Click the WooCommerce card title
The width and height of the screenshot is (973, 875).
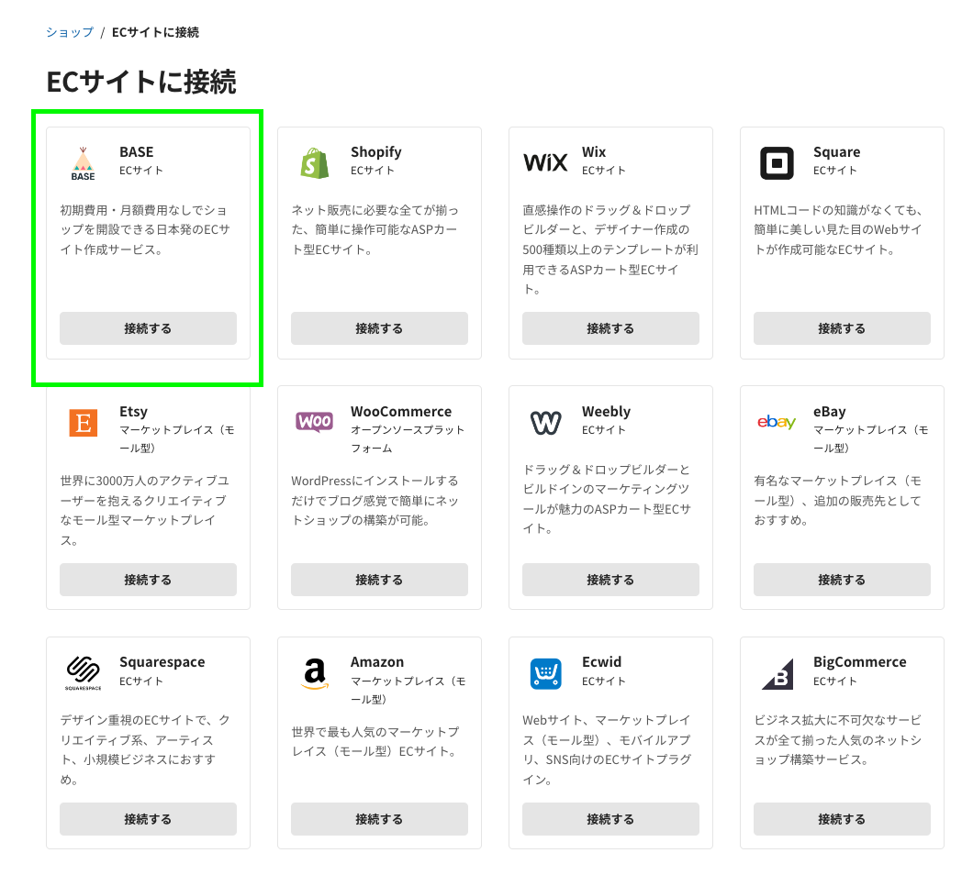coord(401,411)
